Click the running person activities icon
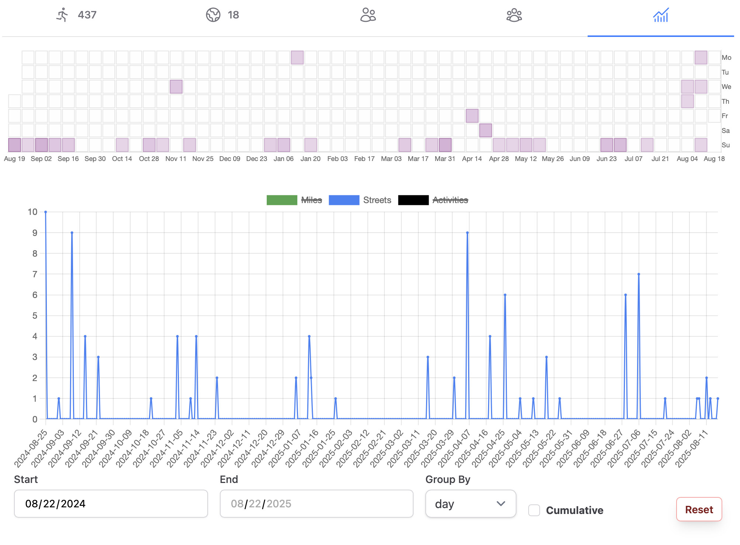The width and height of the screenshot is (740, 545). click(x=62, y=15)
